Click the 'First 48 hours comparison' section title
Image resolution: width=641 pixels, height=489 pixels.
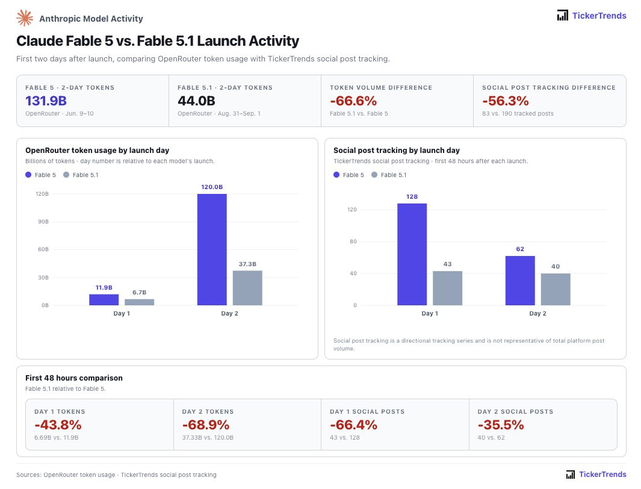click(74, 378)
